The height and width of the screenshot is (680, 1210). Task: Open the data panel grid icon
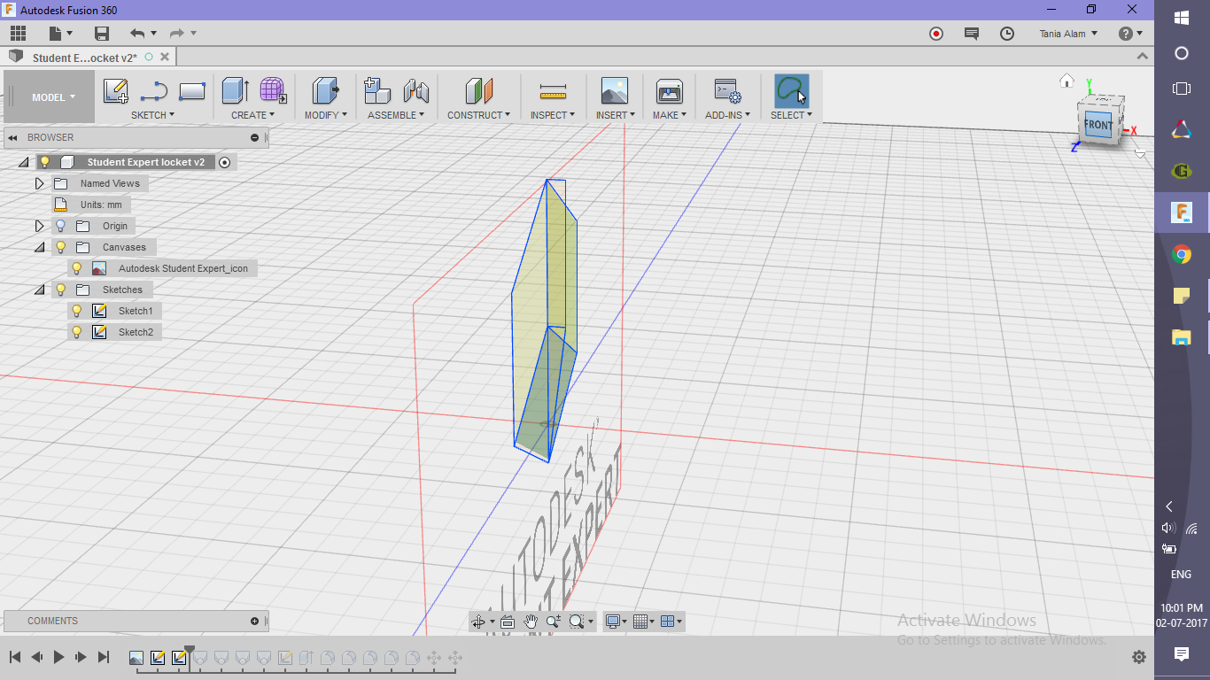point(18,34)
